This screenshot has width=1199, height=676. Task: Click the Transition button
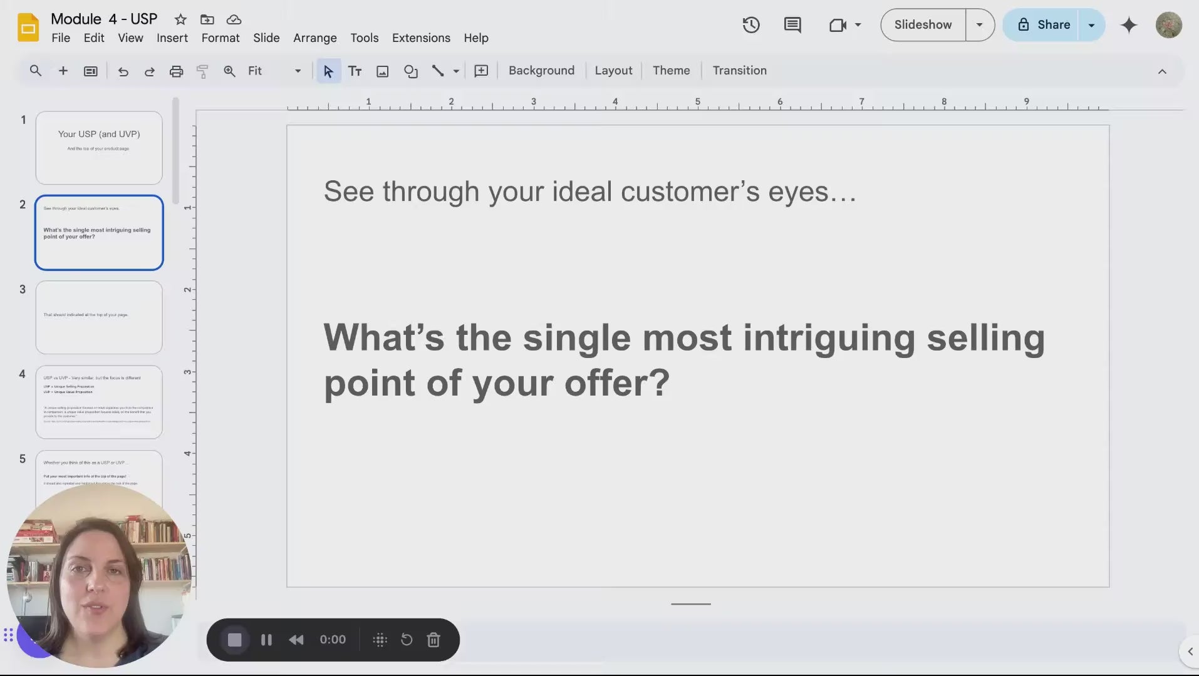click(x=739, y=71)
